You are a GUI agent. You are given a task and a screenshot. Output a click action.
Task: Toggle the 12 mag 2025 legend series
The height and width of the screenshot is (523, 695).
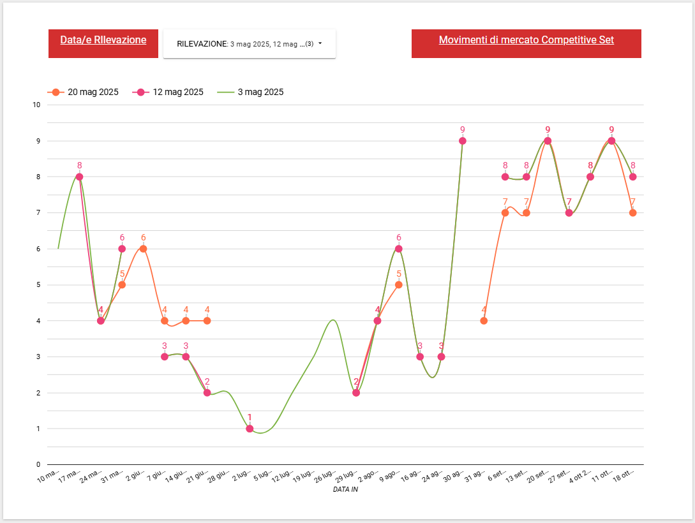[170, 92]
